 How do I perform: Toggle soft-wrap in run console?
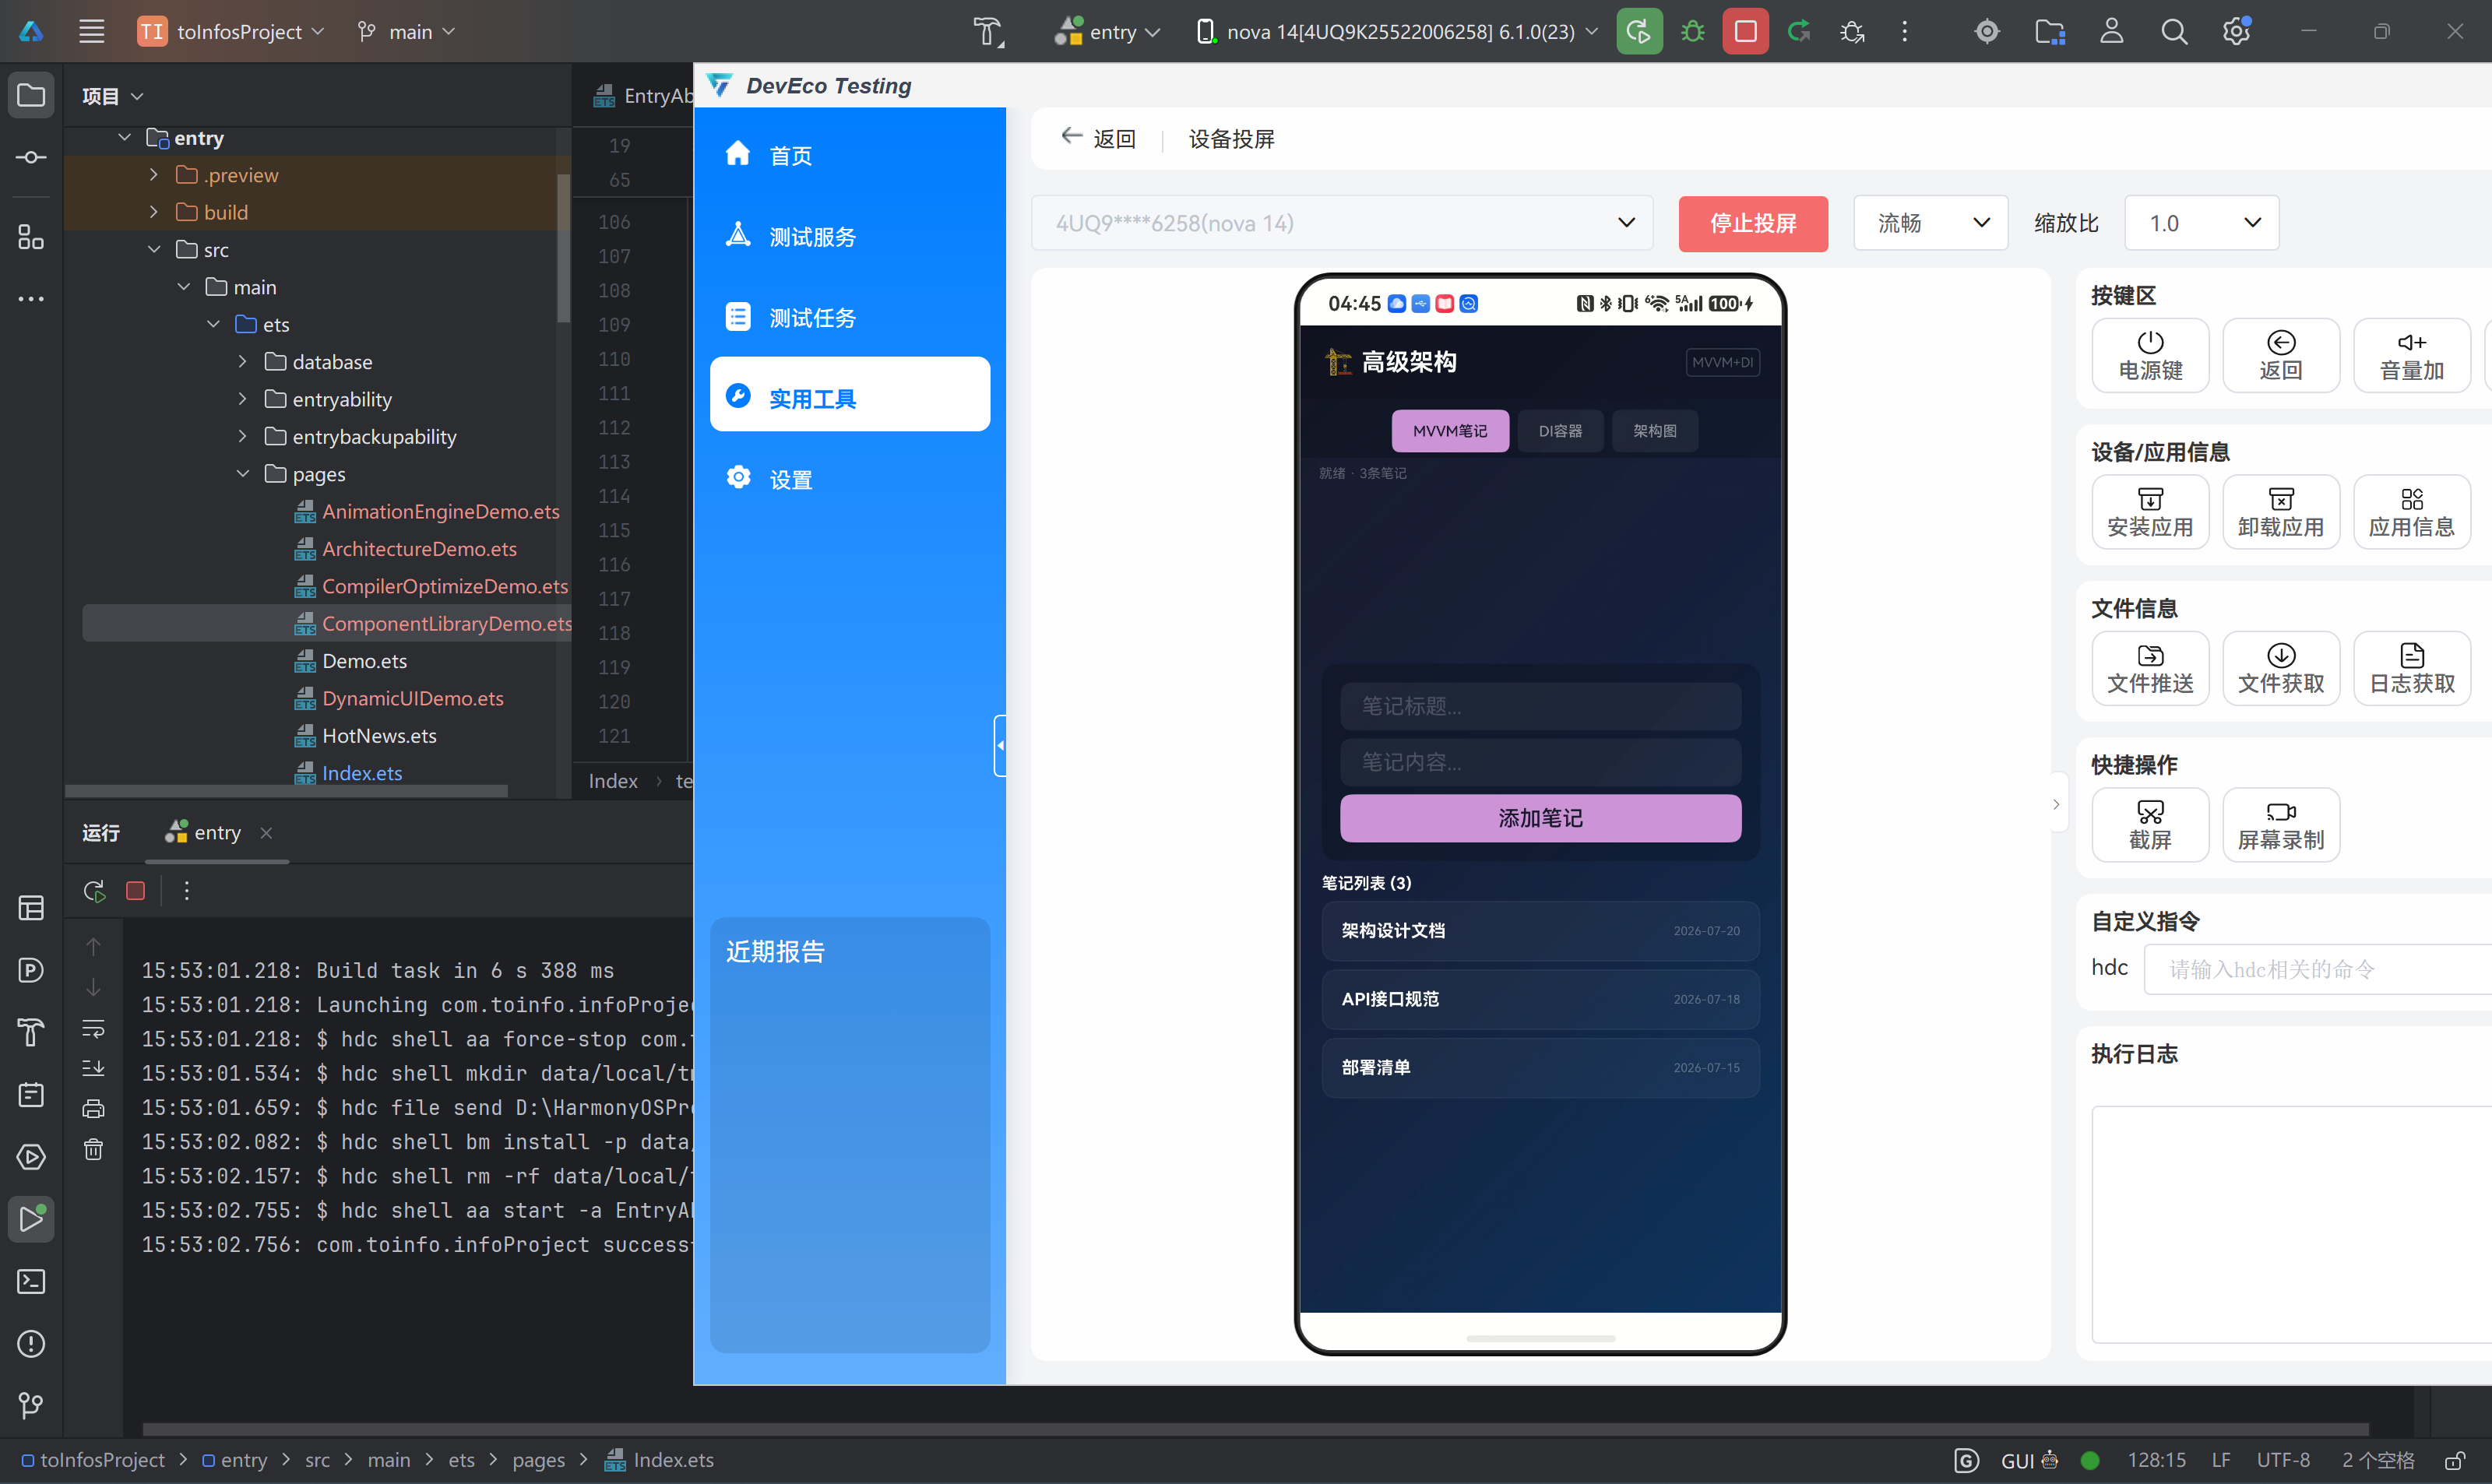coord(93,1028)
